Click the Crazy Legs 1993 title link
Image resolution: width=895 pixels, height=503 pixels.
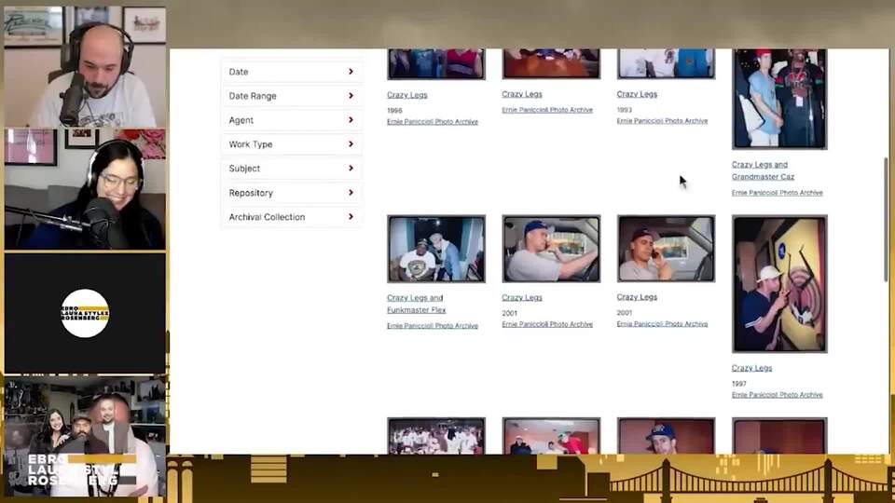(637, 94)
